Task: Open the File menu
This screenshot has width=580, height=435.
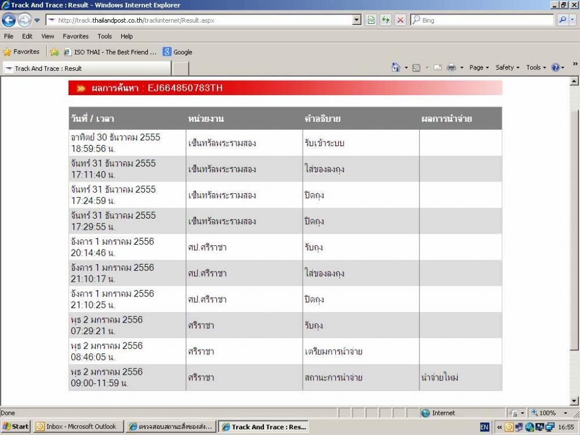Action: (9, 36)
